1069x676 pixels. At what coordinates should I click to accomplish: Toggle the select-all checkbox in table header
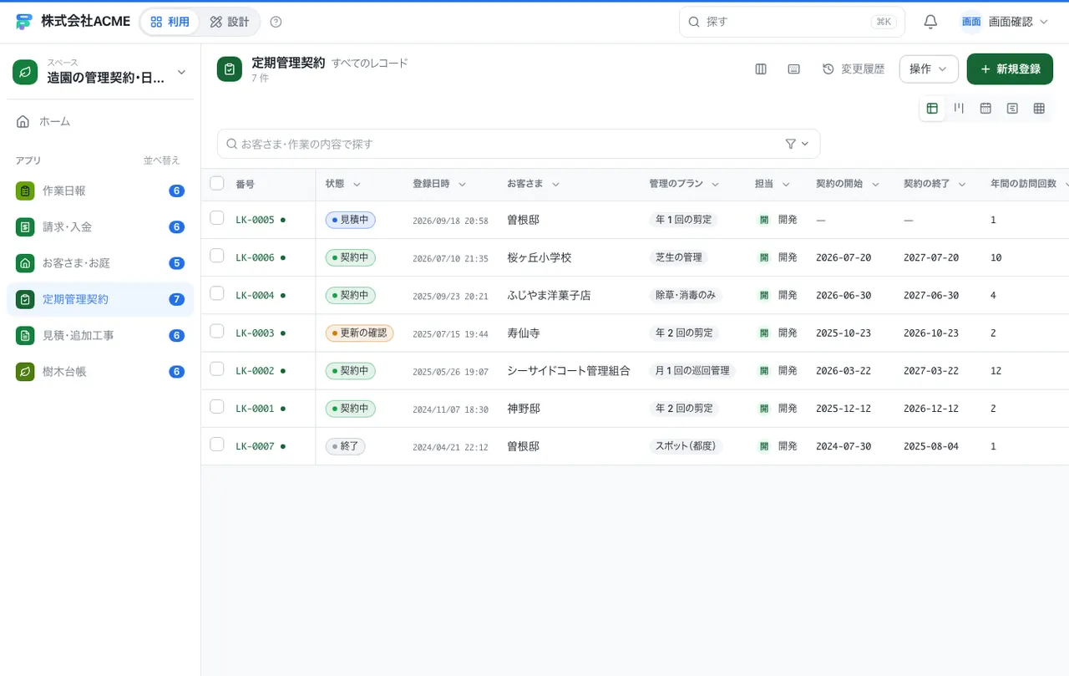click(217, 183)
